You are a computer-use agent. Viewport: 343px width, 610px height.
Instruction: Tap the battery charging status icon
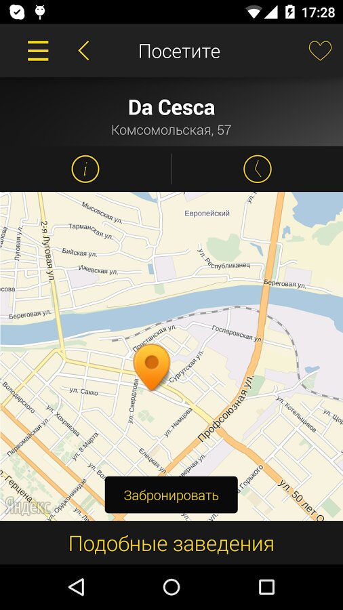tap(289, 12)
